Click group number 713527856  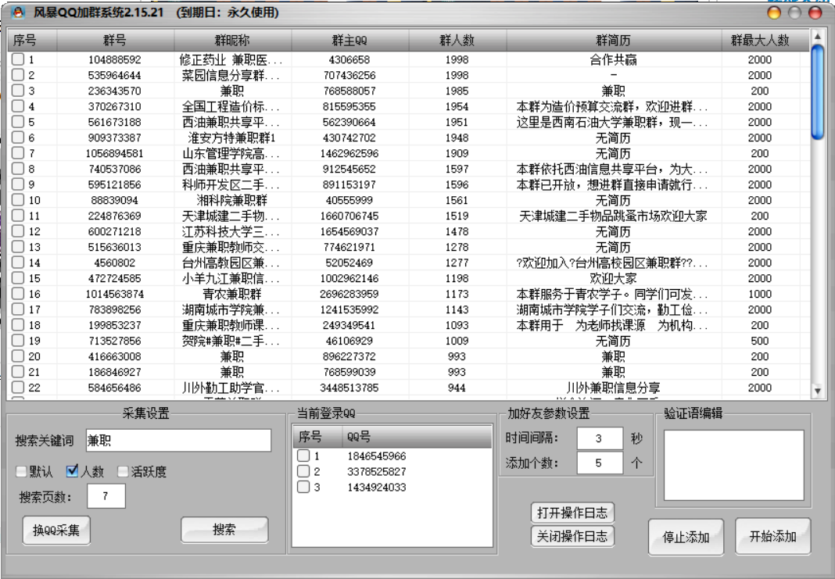coord(114,341)
